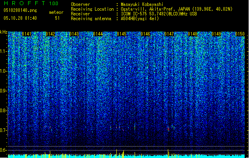Click the tall yellow power spike below 0147

(168, 153)
